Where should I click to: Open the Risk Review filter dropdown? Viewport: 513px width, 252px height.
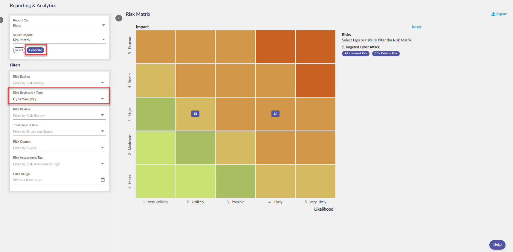(x=59, y=116)
